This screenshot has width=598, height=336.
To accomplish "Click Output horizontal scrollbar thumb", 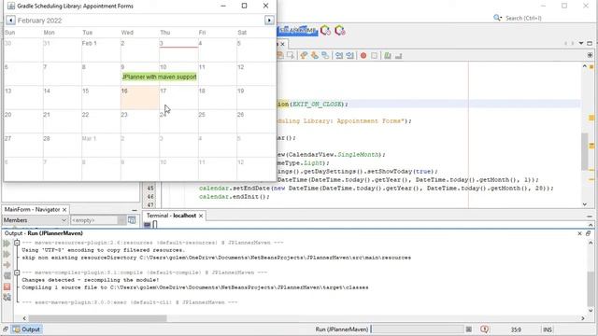I will click(97, 318).
